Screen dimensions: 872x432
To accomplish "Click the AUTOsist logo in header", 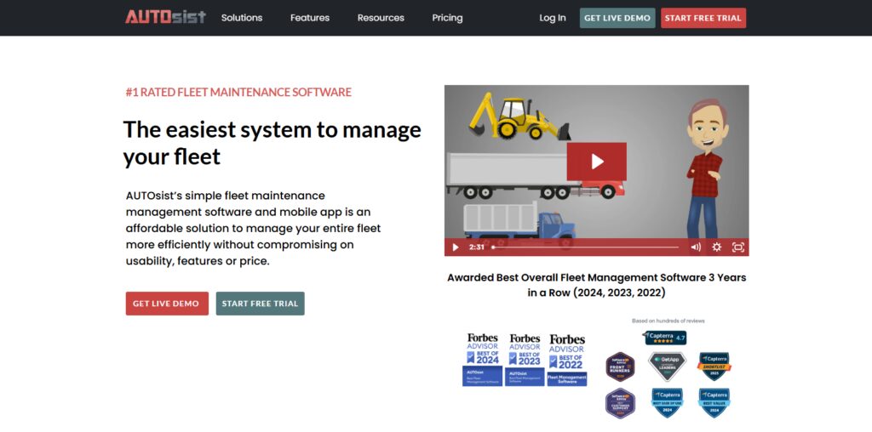I will (165, 17).
